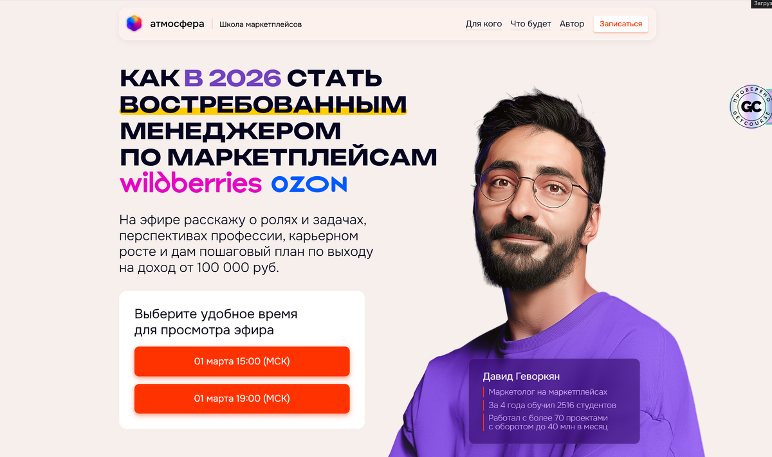This screenshot has width=772, height=457.
Task: Click the Выберите удобное время heading
Action: [x=216, y=314]
